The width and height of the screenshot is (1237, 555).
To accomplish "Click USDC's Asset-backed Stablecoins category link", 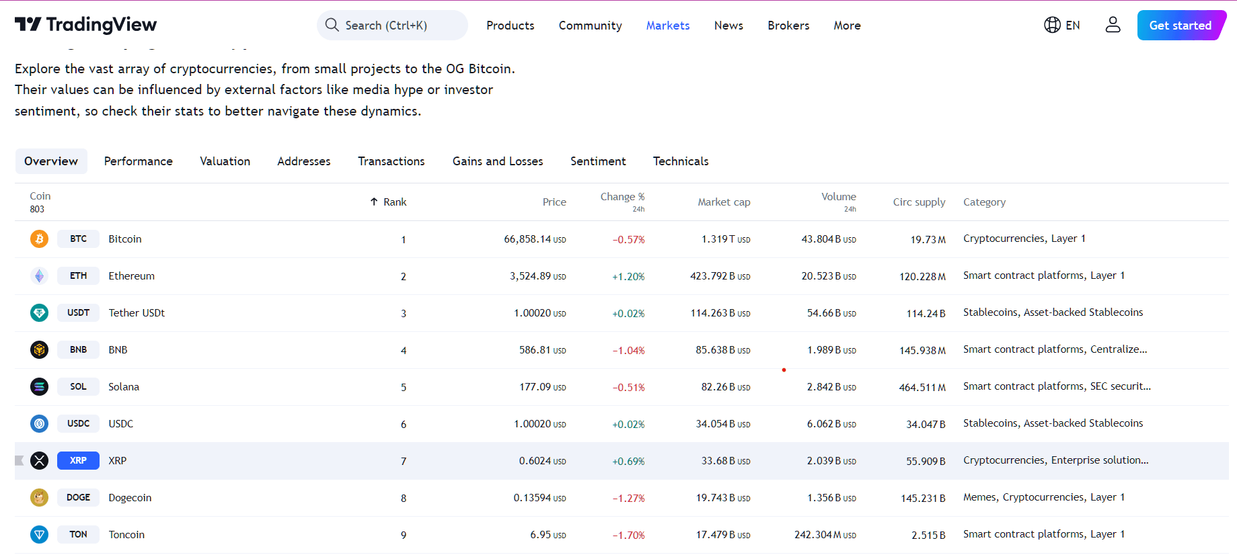I will (1084, 423).
